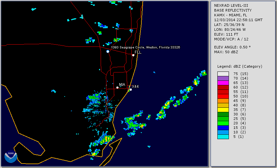
Task: Select the 75 dBZ white legend swatch
Action: pos(223,74)
